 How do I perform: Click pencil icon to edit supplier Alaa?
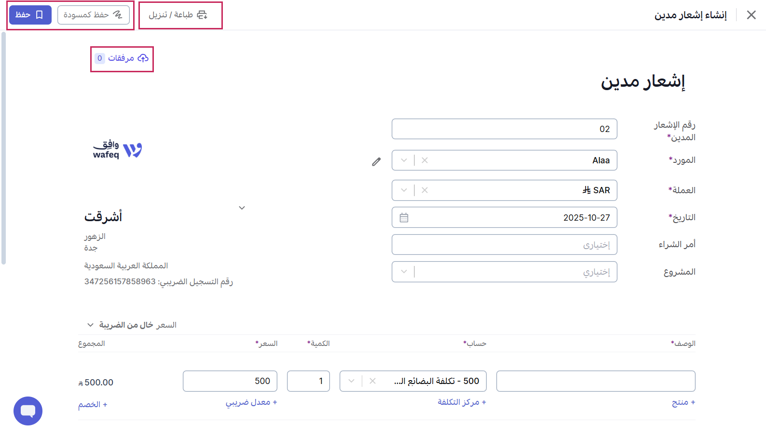tap(377, 162)
